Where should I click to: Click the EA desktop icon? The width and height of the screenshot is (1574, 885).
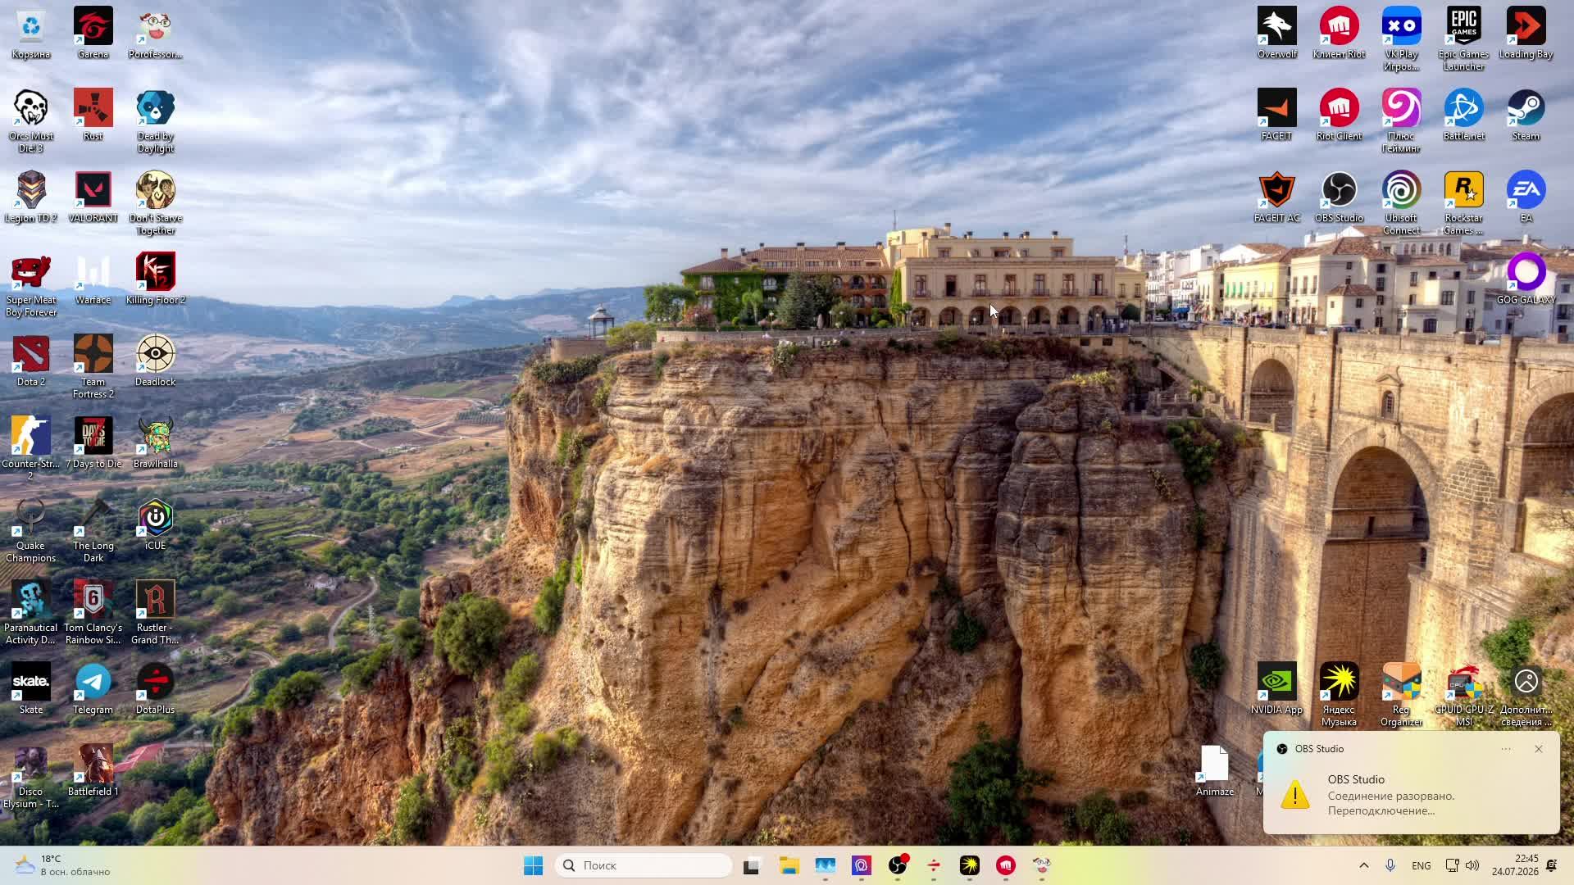coord(1526,197)
